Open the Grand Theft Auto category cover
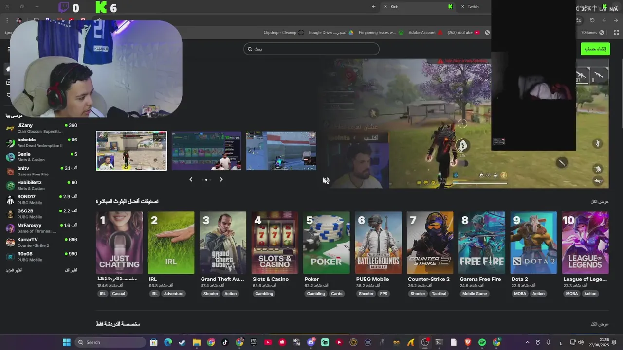 223,243
